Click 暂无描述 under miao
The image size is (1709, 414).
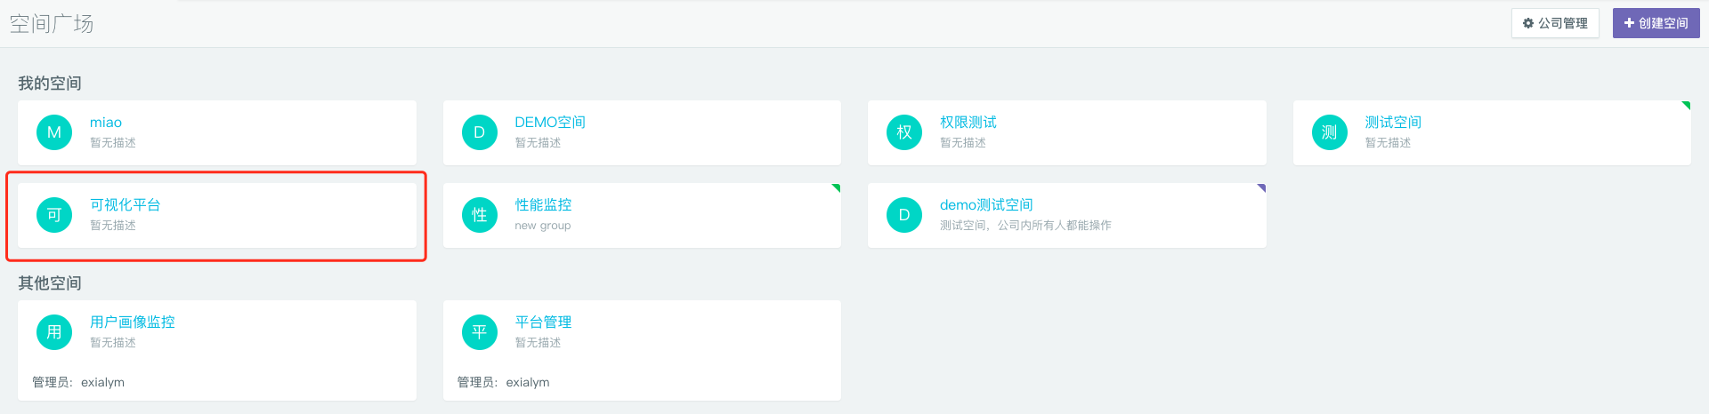pyautogui.click(x=113, y=143)
